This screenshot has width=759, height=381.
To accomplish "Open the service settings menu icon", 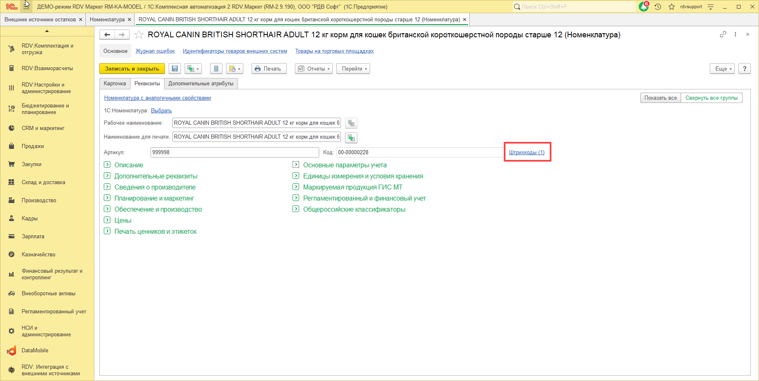I will click(711, 7).
